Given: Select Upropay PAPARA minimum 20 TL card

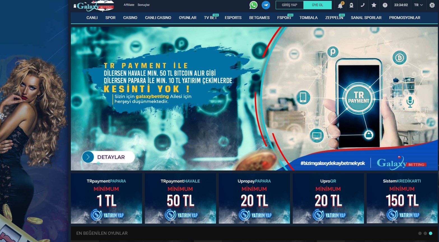Looking at the screenshot, I should tap(254, 198).
